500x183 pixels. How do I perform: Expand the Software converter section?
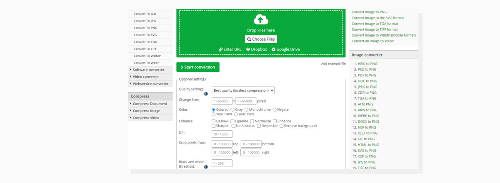point(150,70)
